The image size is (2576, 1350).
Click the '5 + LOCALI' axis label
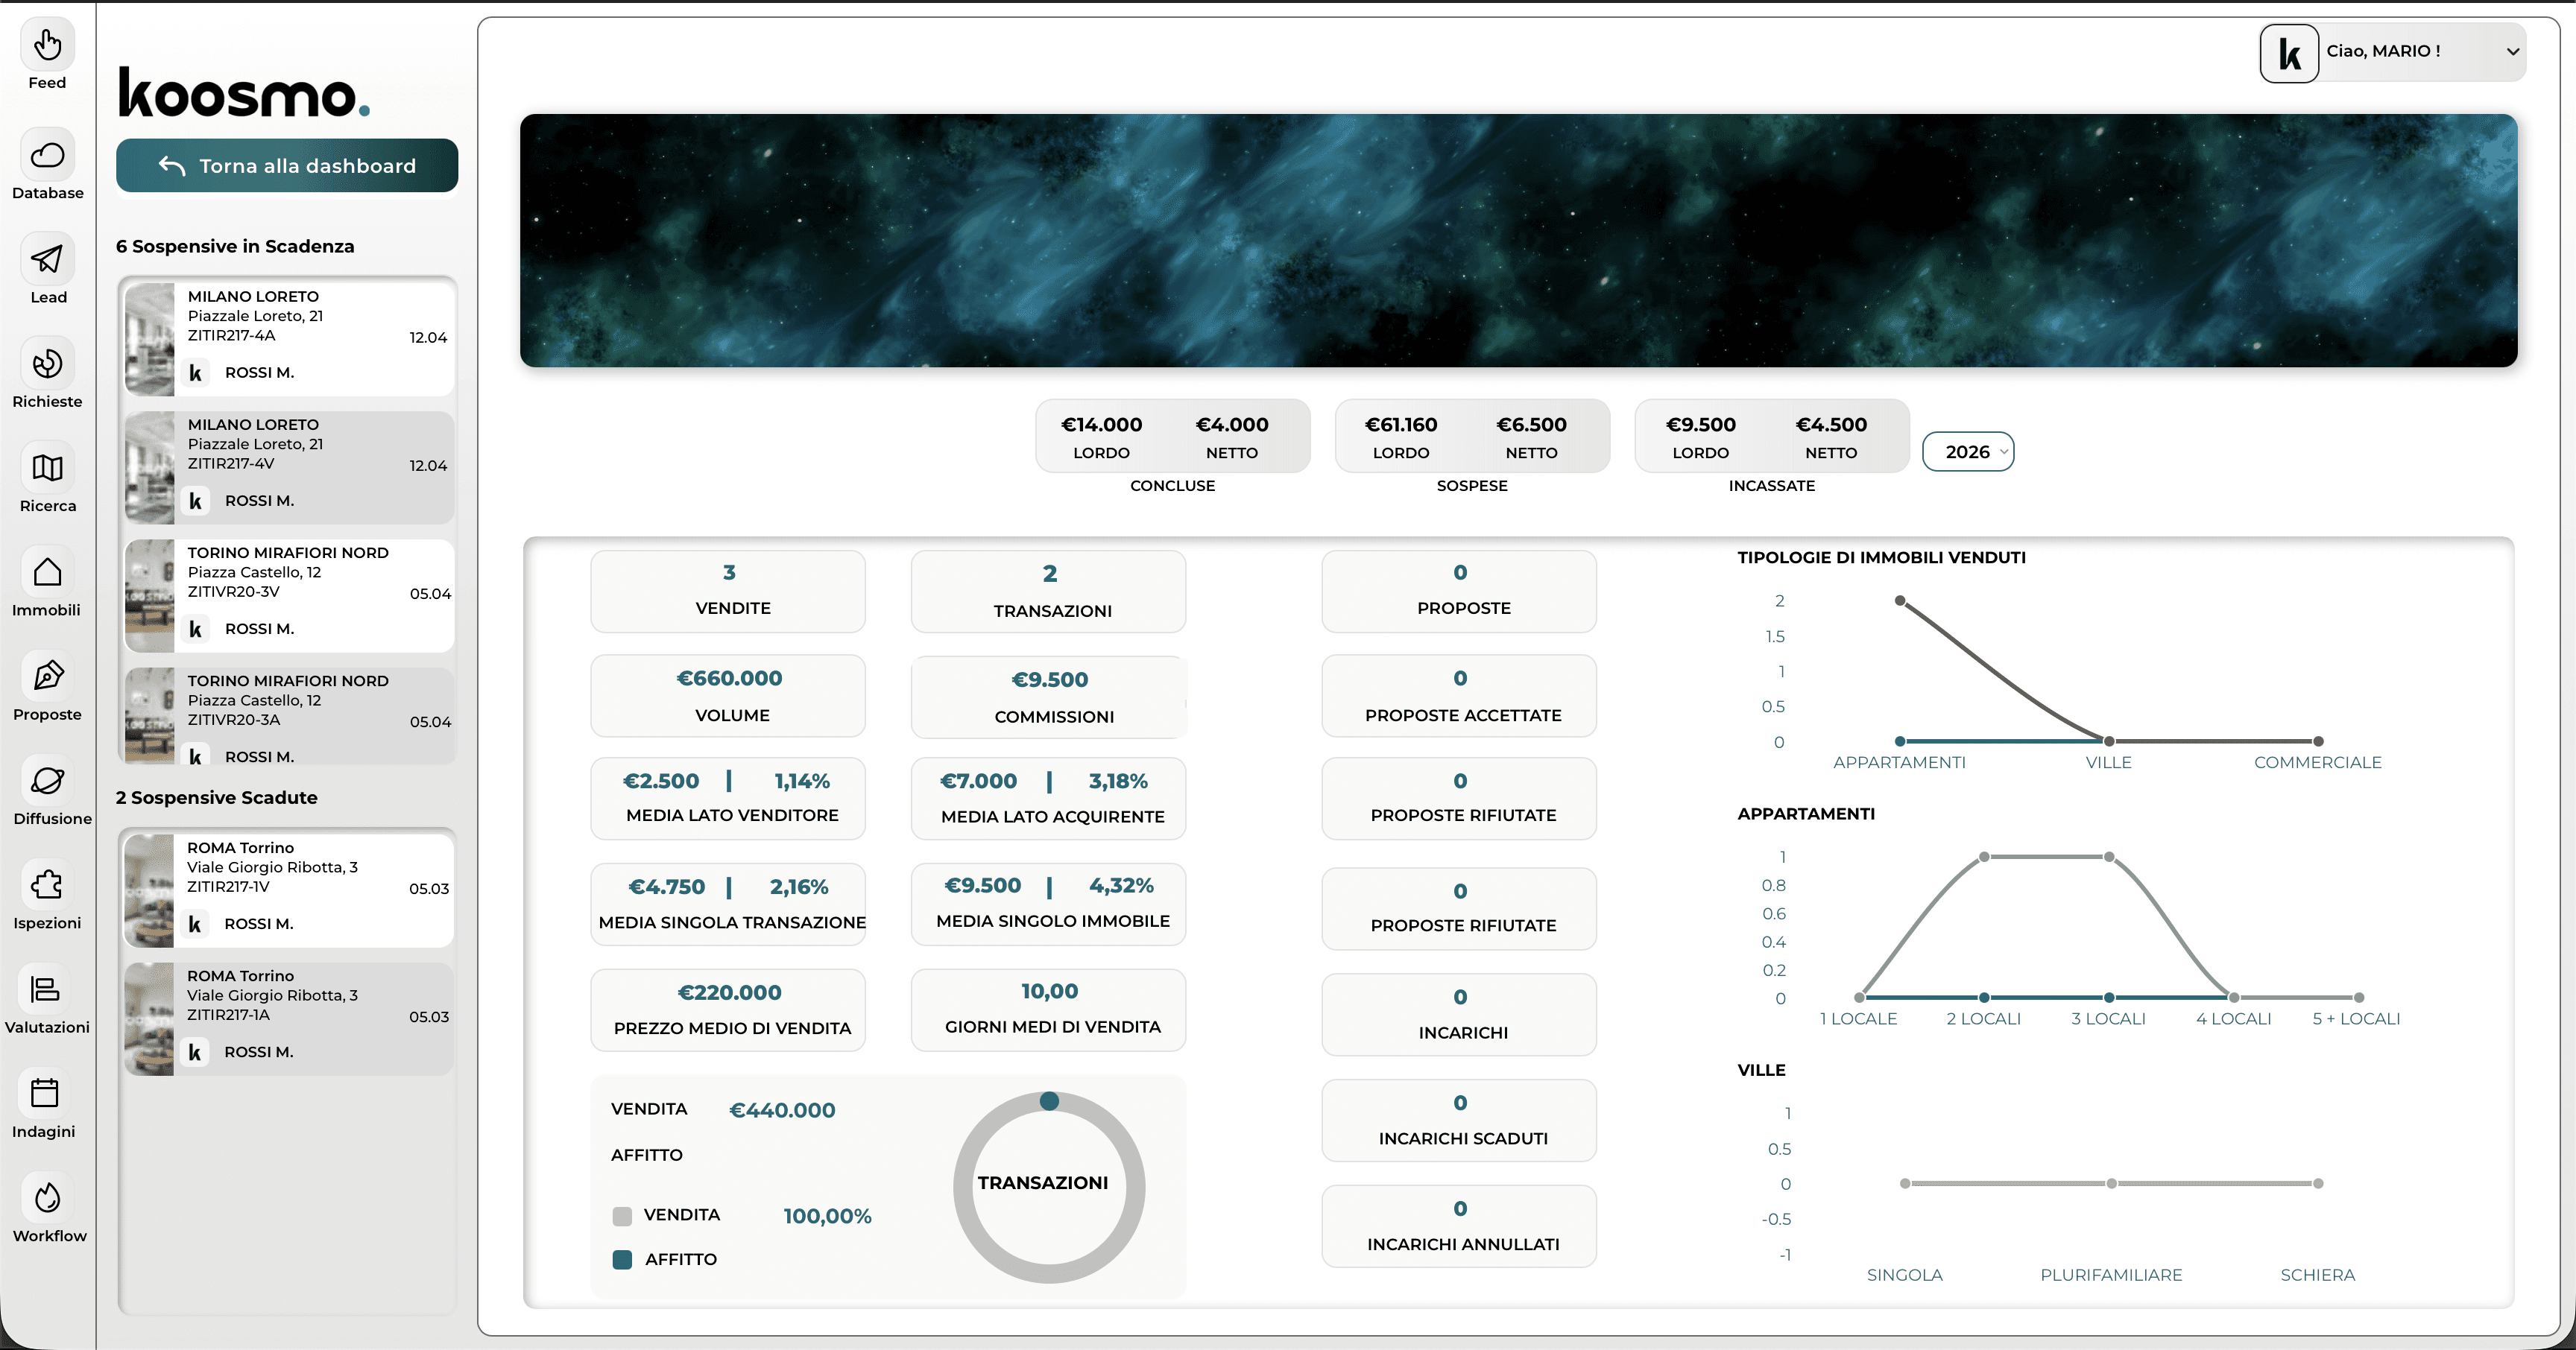2356,1018
